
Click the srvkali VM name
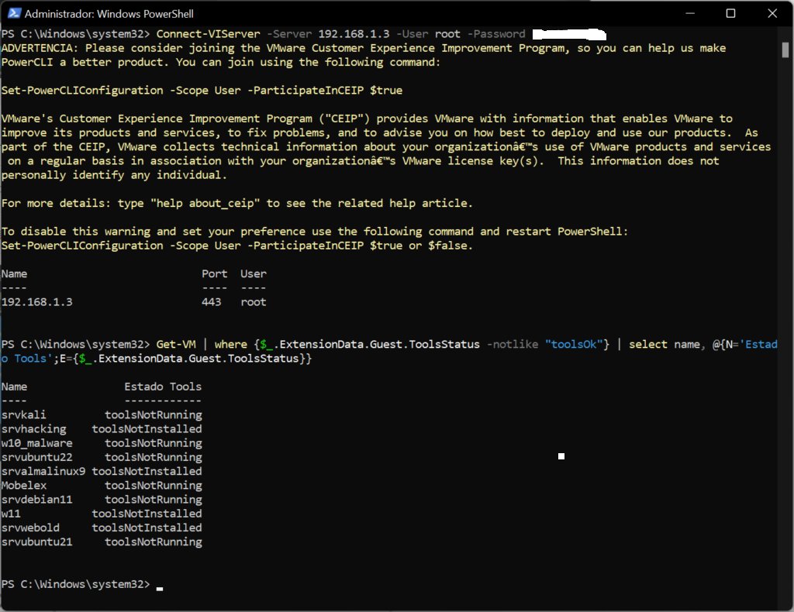[23, 414]
